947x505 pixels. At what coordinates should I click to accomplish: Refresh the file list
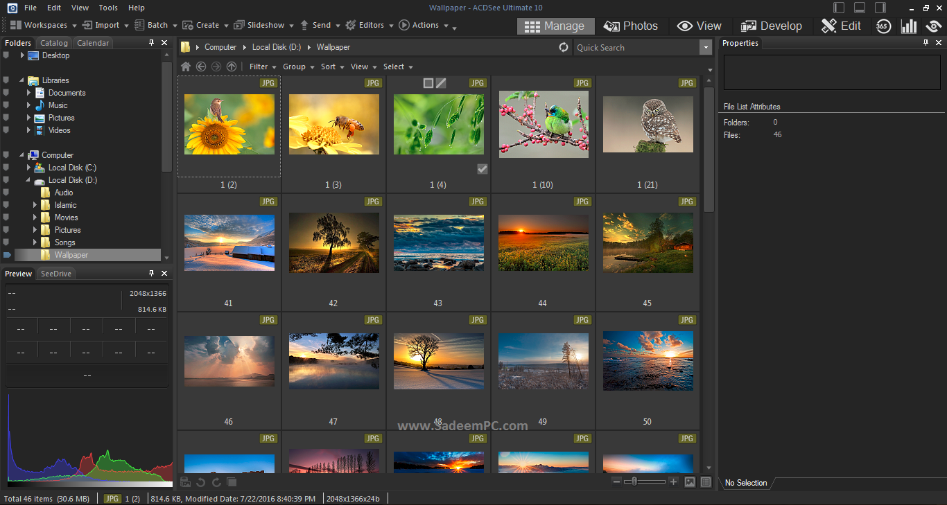click(564, 47)
